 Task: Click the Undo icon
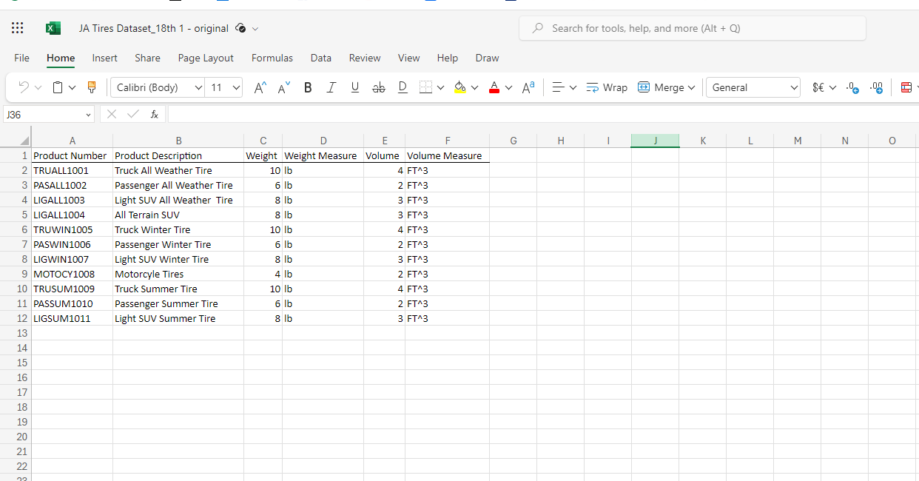[24, 87]
